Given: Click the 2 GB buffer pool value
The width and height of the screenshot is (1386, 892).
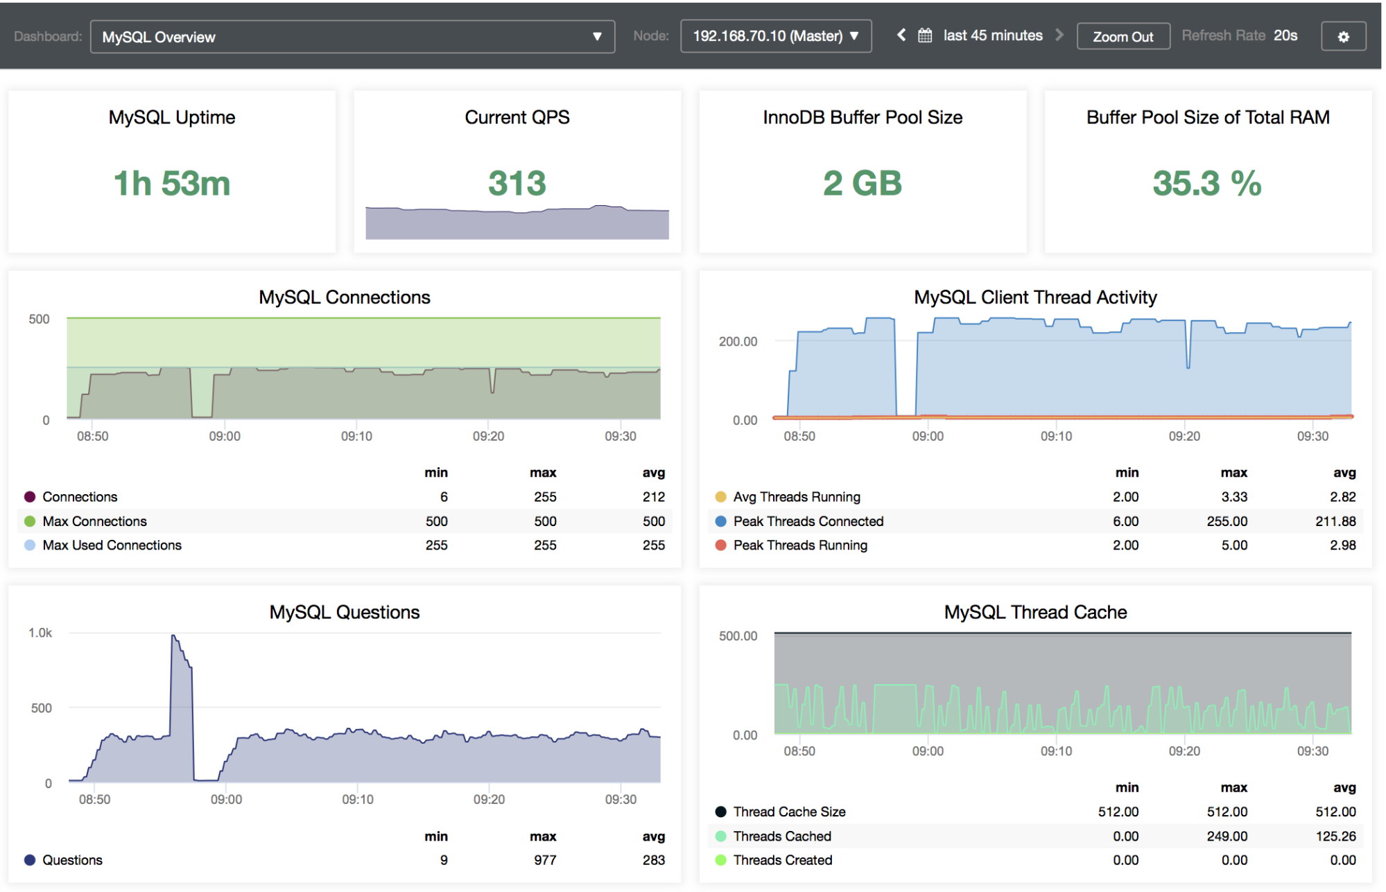Looking at the screenshot, I should point(863,184).
